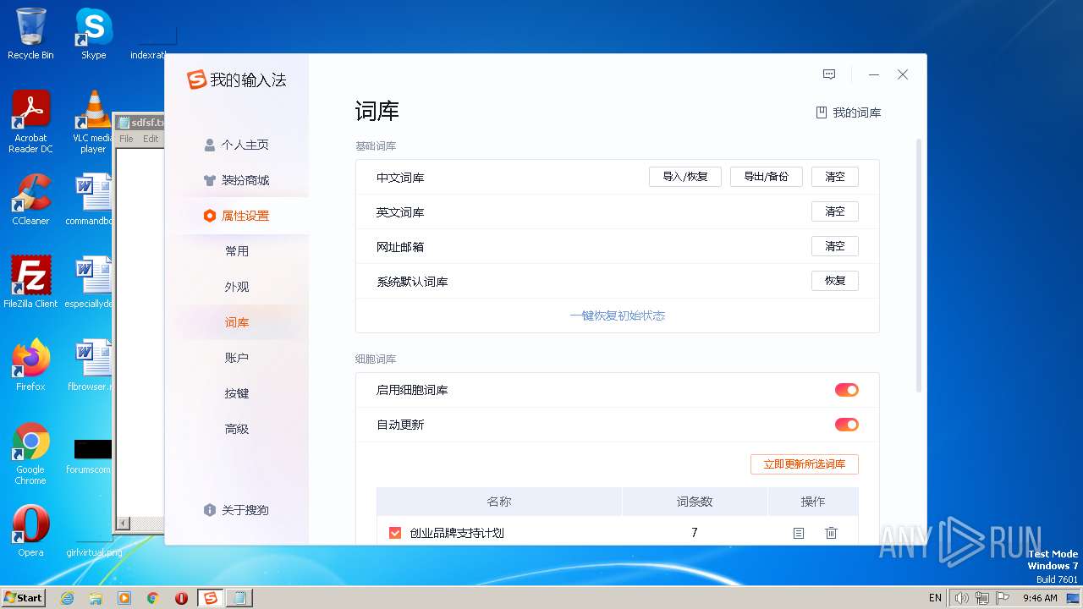Open the FileZilla Client desktop icon
Viewport: 1083px width, 609px height.
tap(30, 283)
